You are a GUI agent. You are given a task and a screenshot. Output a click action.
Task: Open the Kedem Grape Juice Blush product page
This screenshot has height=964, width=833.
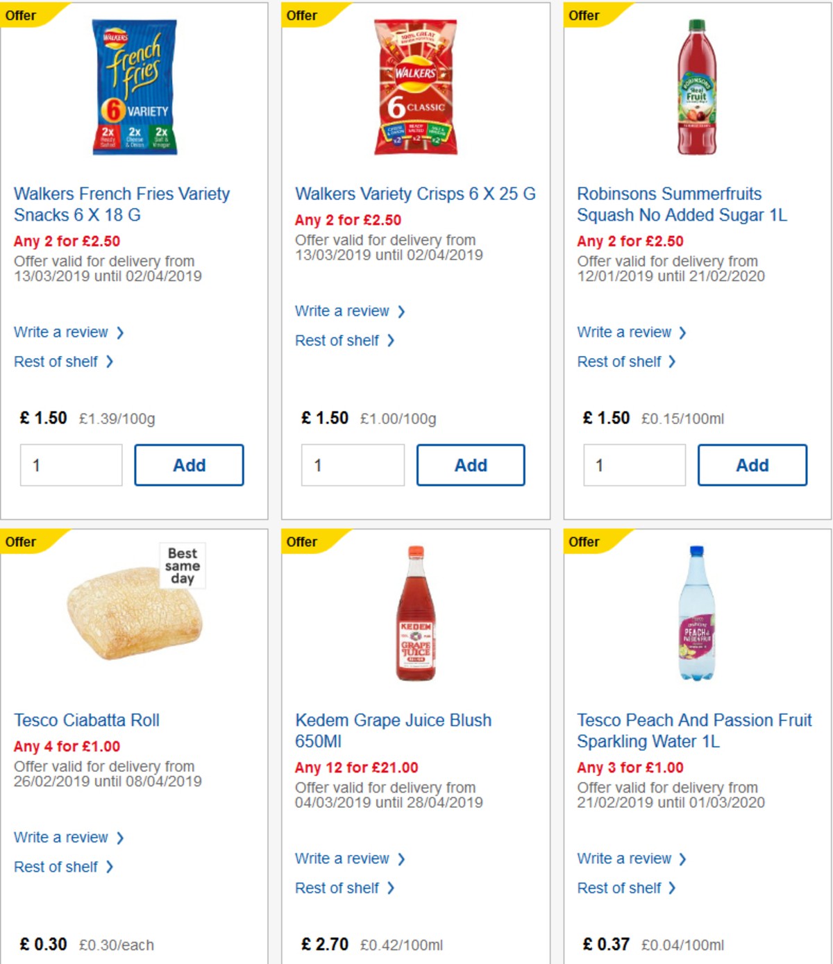click(x=393, y=731)
